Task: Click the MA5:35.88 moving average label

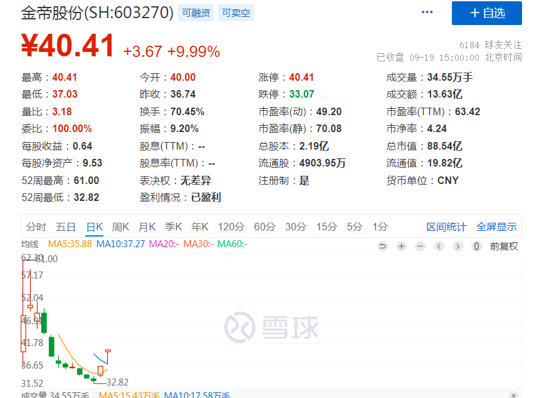Action: 70,244
